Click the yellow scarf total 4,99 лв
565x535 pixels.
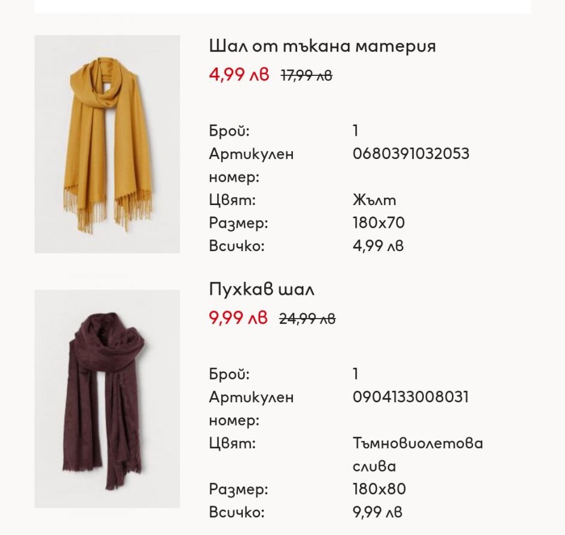click(378, 246)
